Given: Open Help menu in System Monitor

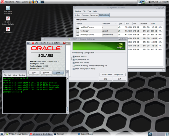Looking at the screenshot, I should (95, 11).
